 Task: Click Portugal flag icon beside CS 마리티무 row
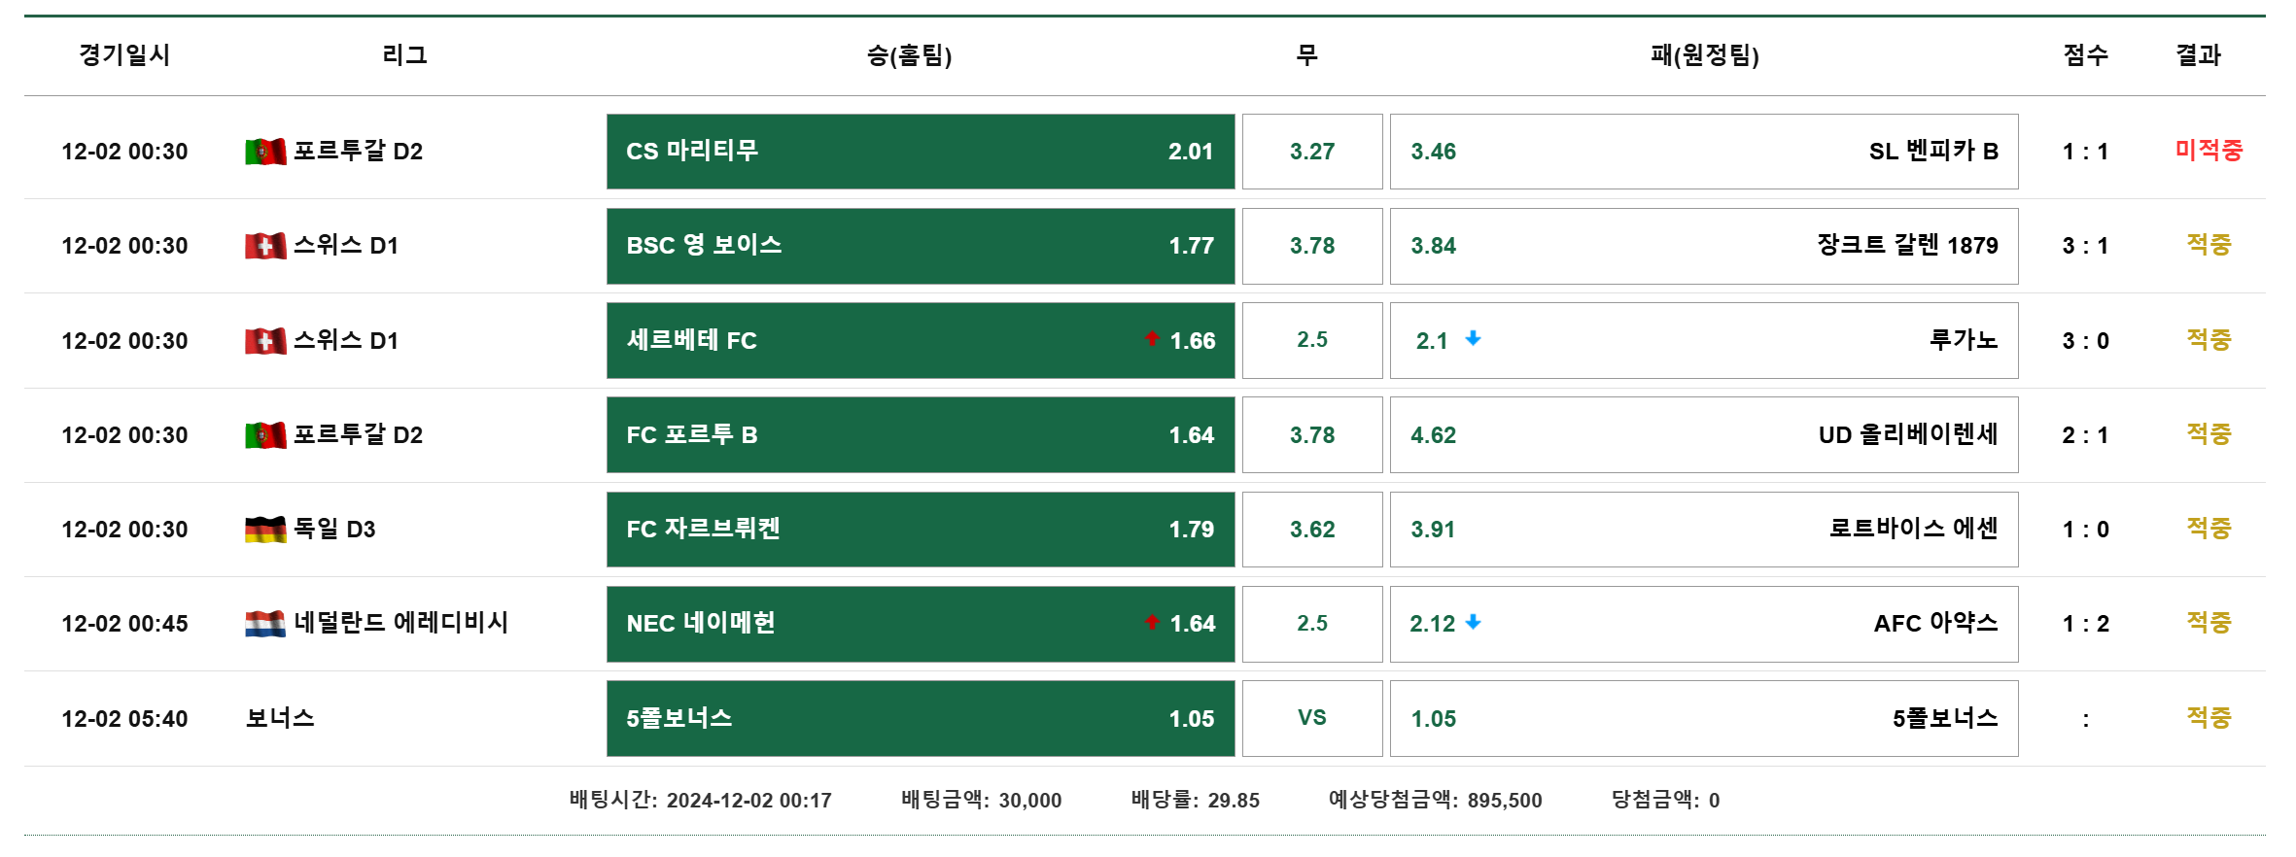click(x=265, y=152)
